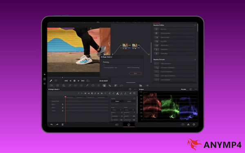Screen dimensions: 245x153
Task: Open the Power Window oval palette icon
Action: [x=93, y=85]
